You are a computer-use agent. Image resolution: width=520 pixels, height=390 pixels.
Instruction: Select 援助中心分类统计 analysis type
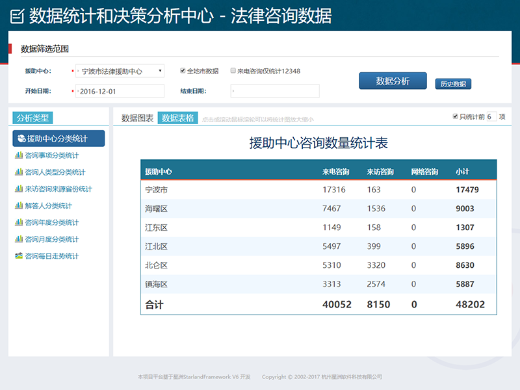point(58,138)
